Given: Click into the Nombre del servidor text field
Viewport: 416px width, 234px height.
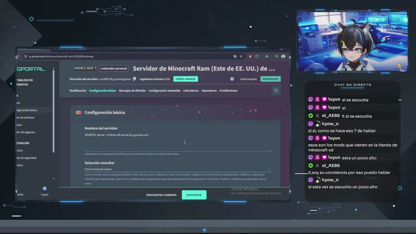Looking at the screenshot, I should click(178, 142).
